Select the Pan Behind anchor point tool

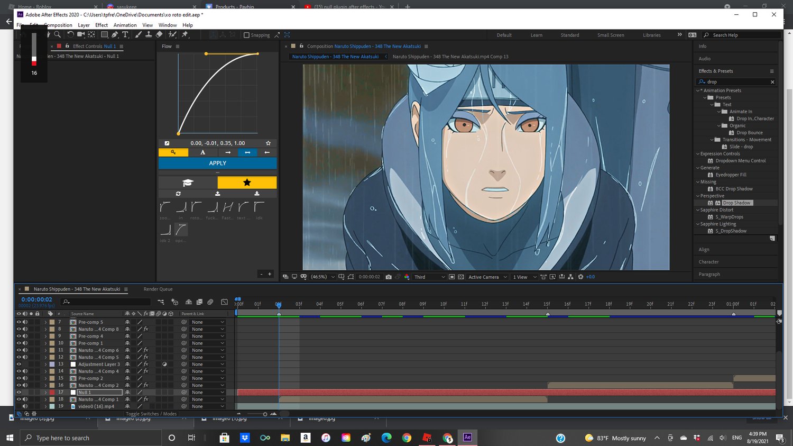click(91, 34)
